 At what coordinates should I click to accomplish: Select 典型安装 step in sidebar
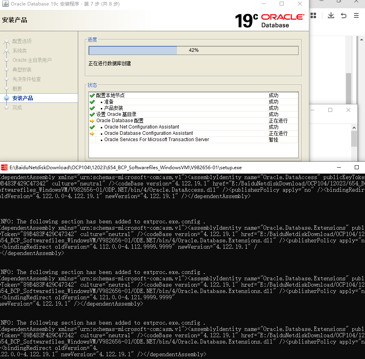[22, 70]
